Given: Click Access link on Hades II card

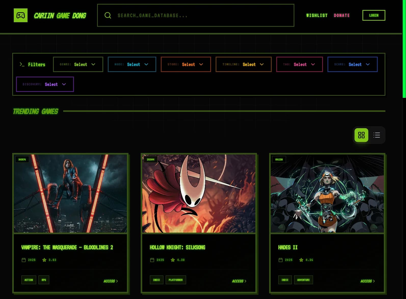Looking at the screenshot, I should (x=368, y=281).
